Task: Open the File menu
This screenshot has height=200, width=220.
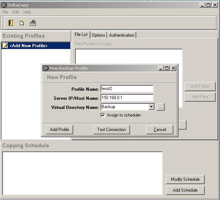Action: pyautogui.click(x=5, y=12)
